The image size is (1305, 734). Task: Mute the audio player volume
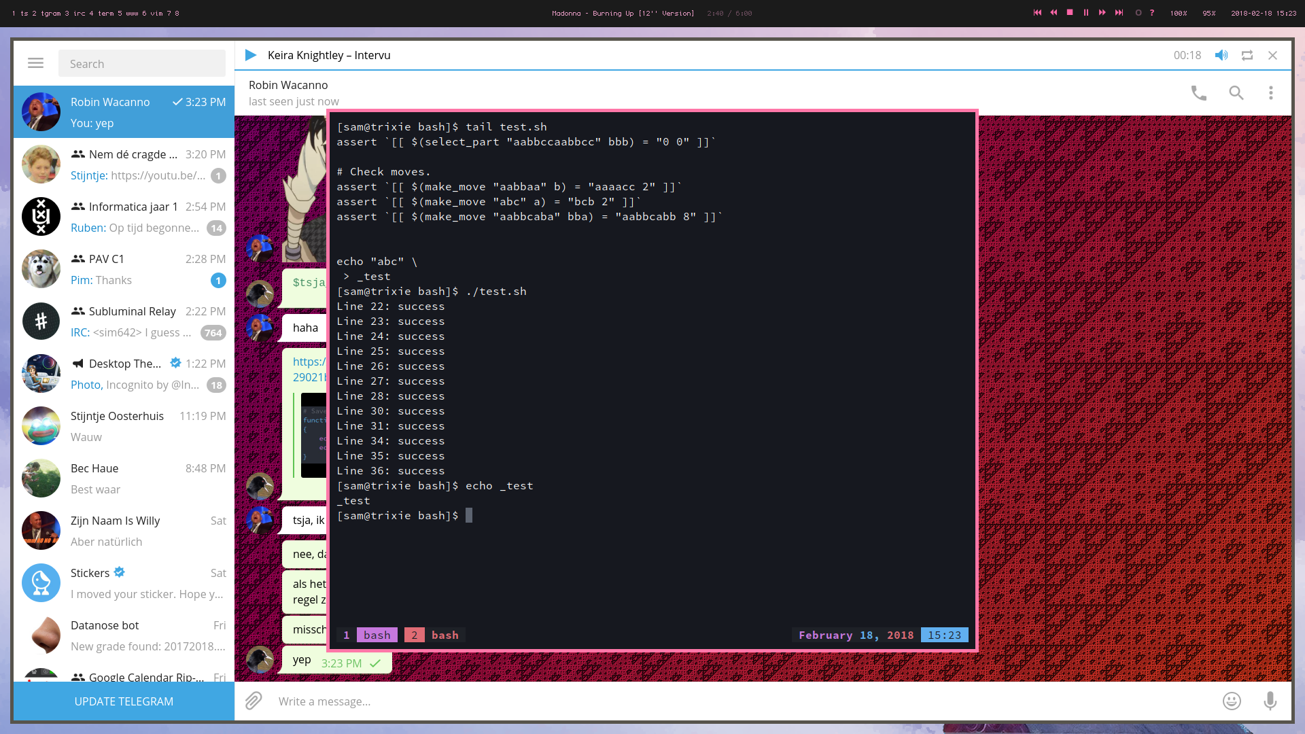pyautogui.click(x=1221, y=55)
